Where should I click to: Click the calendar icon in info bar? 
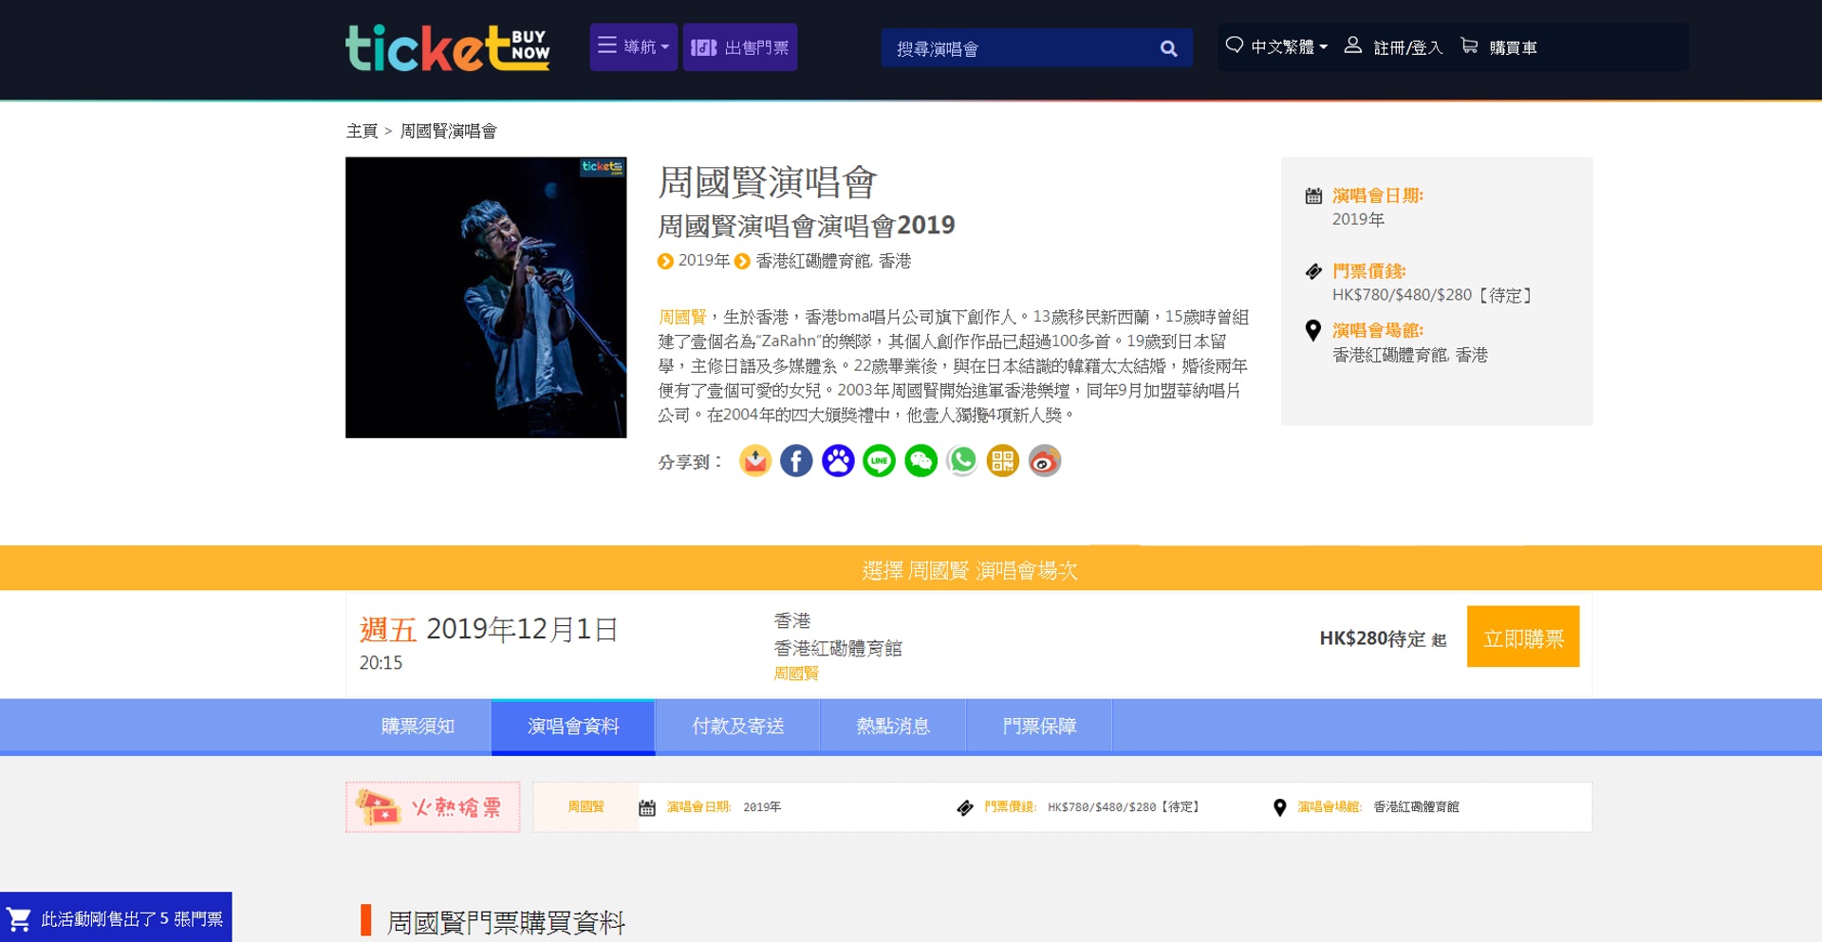[647, 808]
